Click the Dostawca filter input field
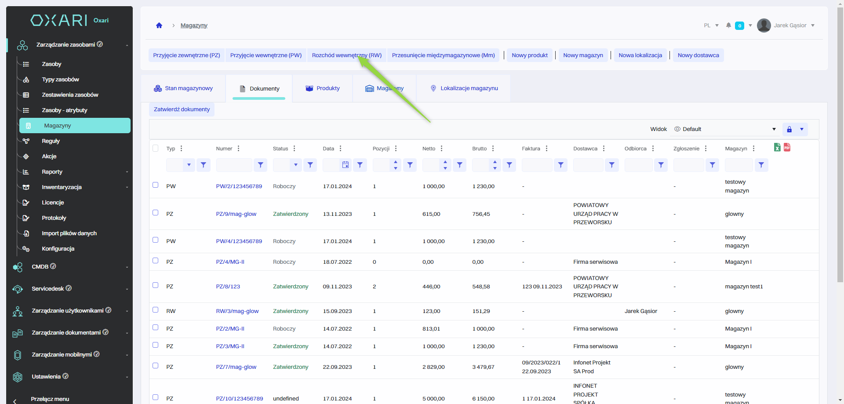Image resolution: width=844 pixels, height=404 pixels. (588, 165)
